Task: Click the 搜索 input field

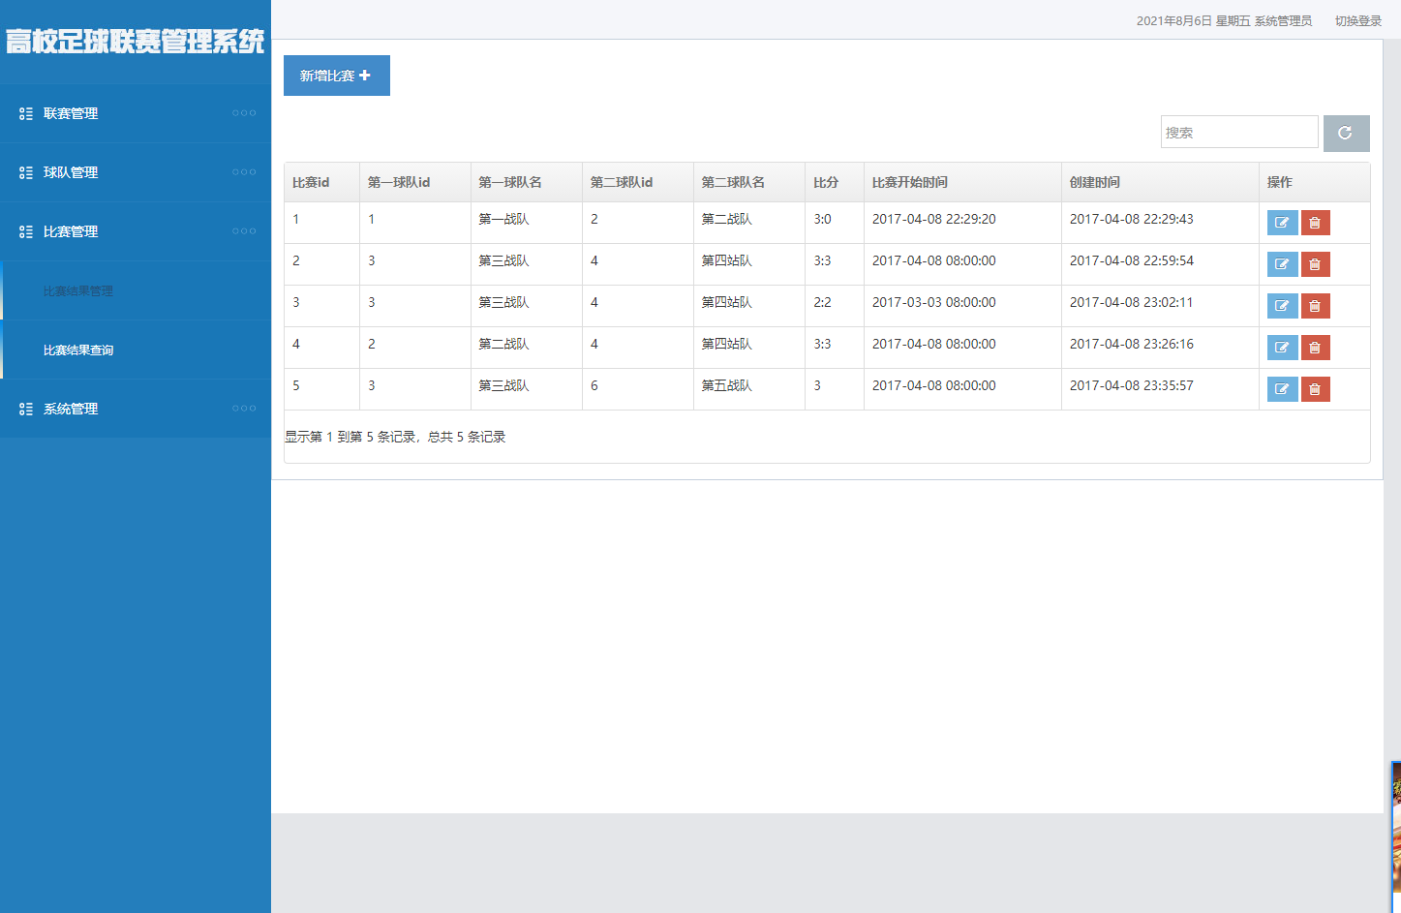Action: [x=1238, y=133]
